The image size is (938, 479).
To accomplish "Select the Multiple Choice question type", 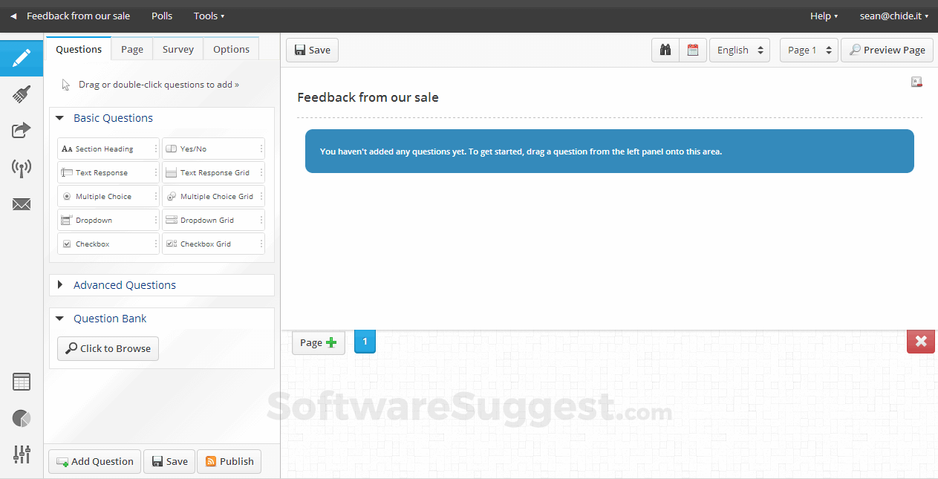I will [108, 196].
